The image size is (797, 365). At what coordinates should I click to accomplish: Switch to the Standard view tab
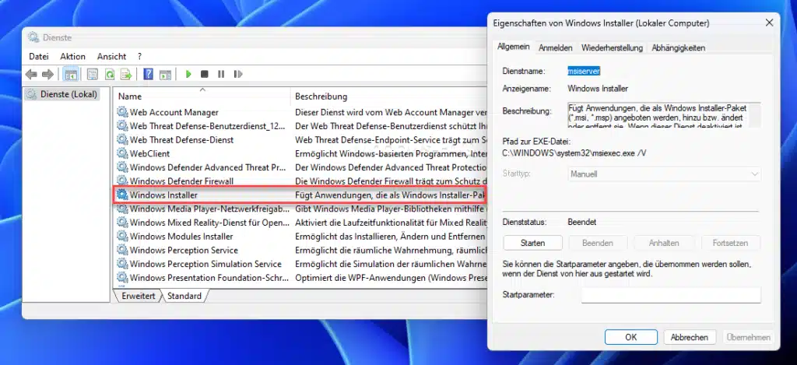[x=184, y=296]
